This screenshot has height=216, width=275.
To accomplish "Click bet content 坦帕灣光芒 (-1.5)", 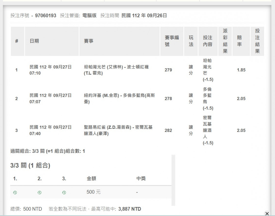I will [x=208, y=70].
